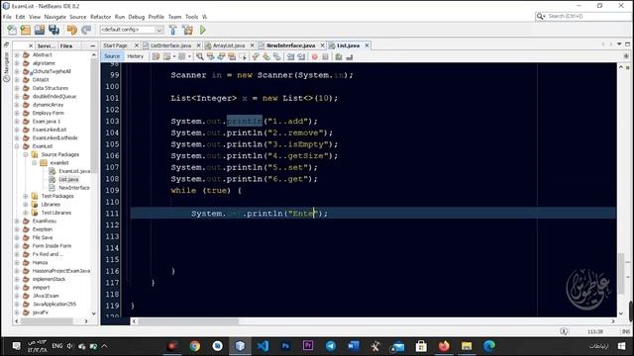Click the New File toolbar icon
The width and height of the screenshot is (634, 356).
point(12,30)
